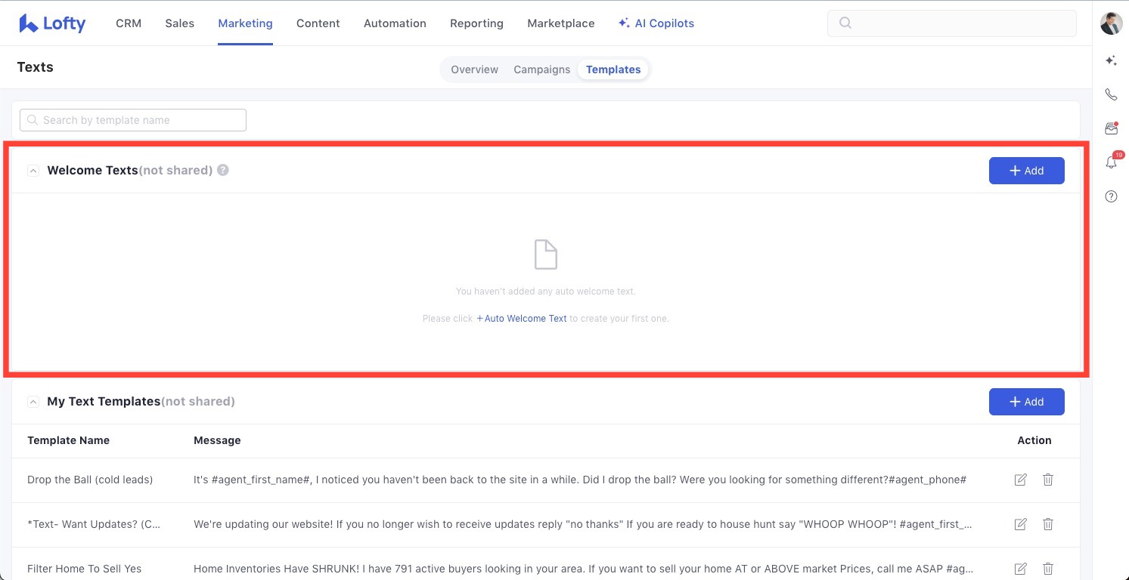Switch to the Overview tab
The image size is (1129, 580).
(474, 69)
